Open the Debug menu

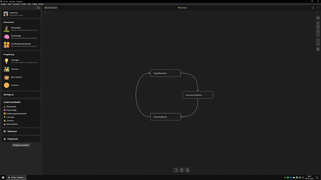click(35, 4)
